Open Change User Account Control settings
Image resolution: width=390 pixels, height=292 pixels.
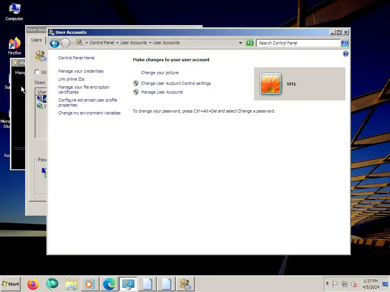(176, 83)
